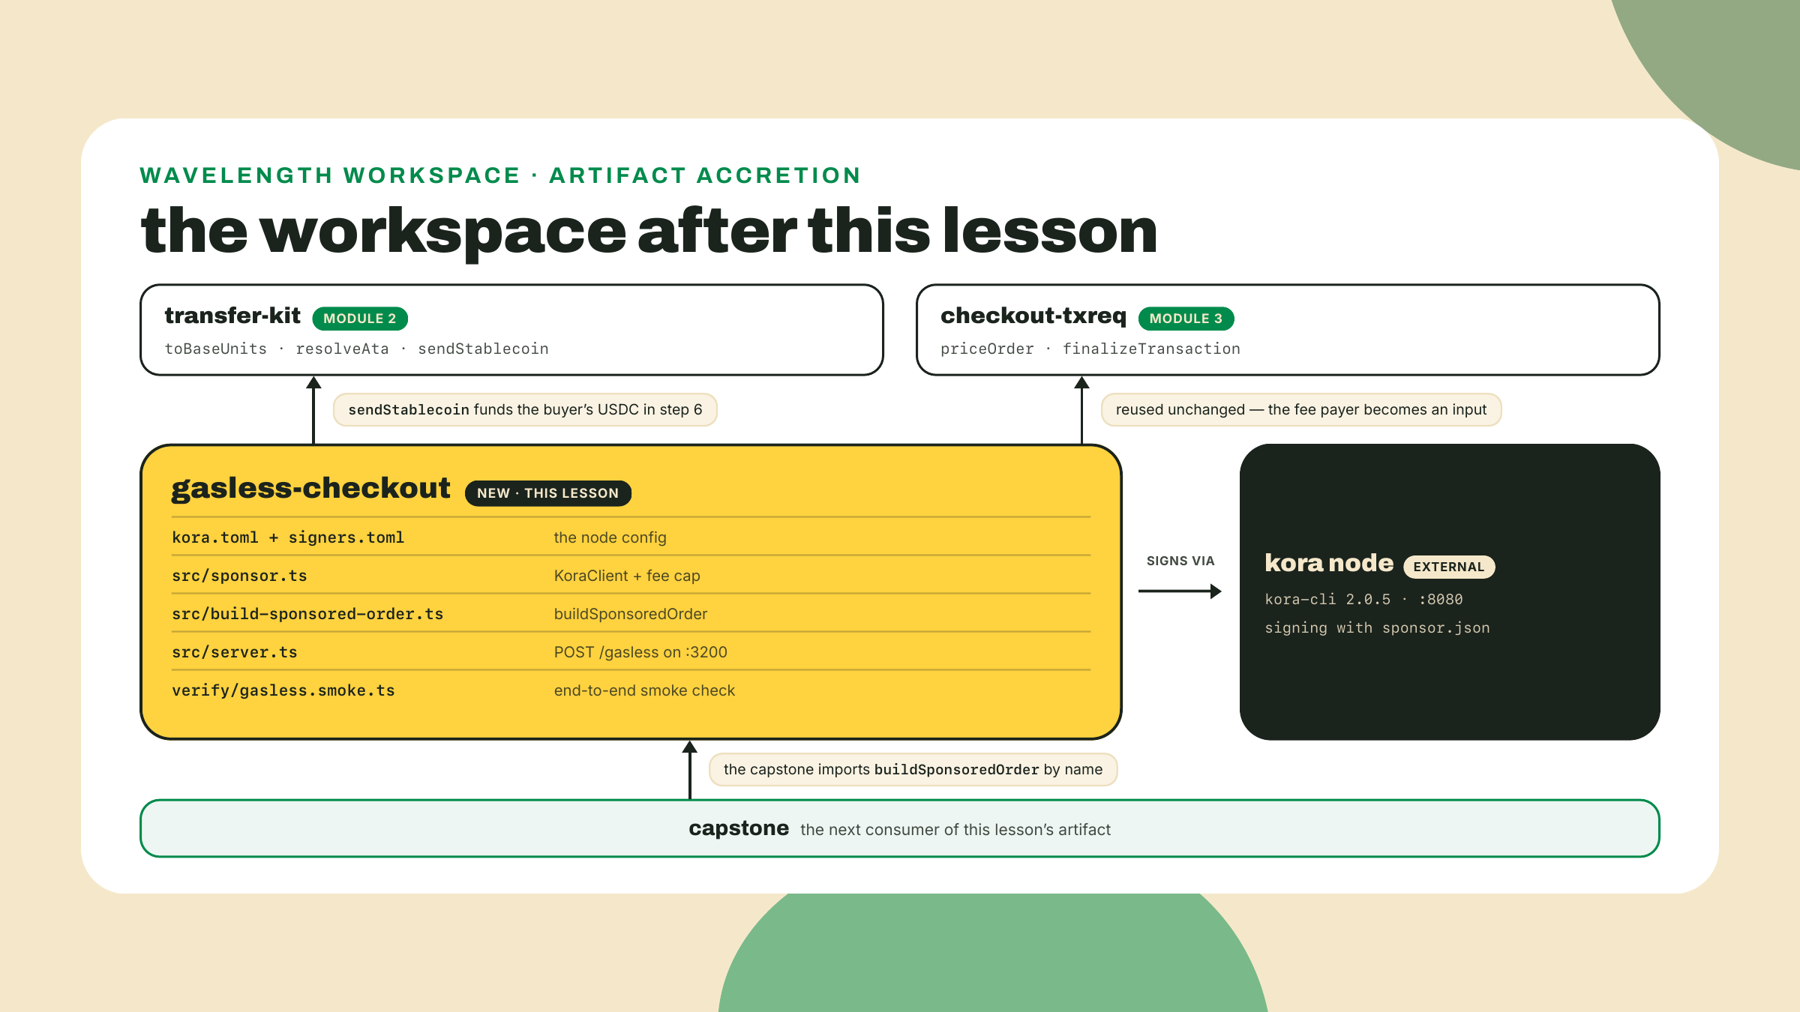Select resolveAta in the transfer-kit card
This screenshot has height=1012, width=1800.
(x=343, y=349)
